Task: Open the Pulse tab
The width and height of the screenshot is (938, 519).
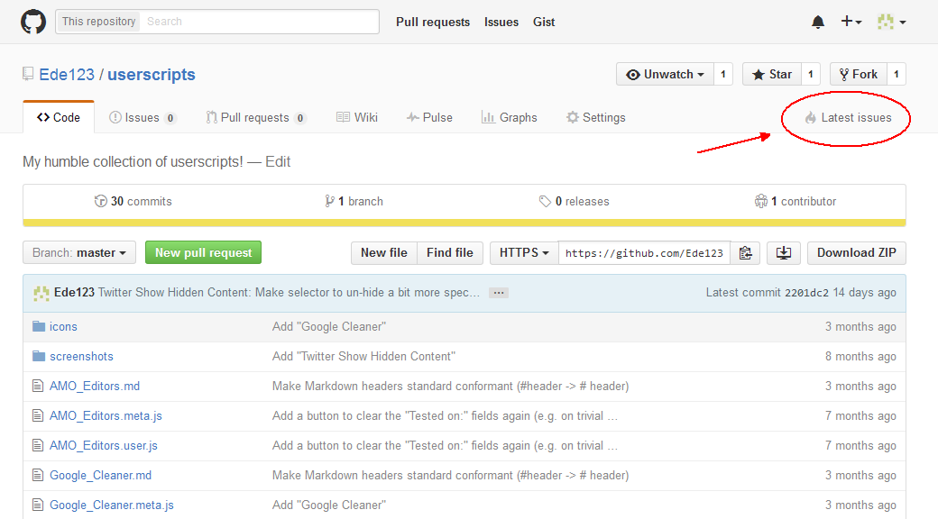Action: pyautogui.click(x=429, y=118)
